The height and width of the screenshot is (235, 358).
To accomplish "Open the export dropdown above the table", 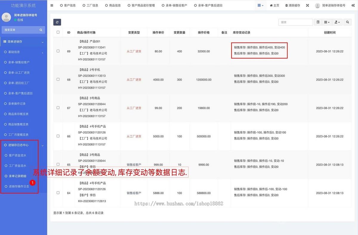I will point(337,22).
